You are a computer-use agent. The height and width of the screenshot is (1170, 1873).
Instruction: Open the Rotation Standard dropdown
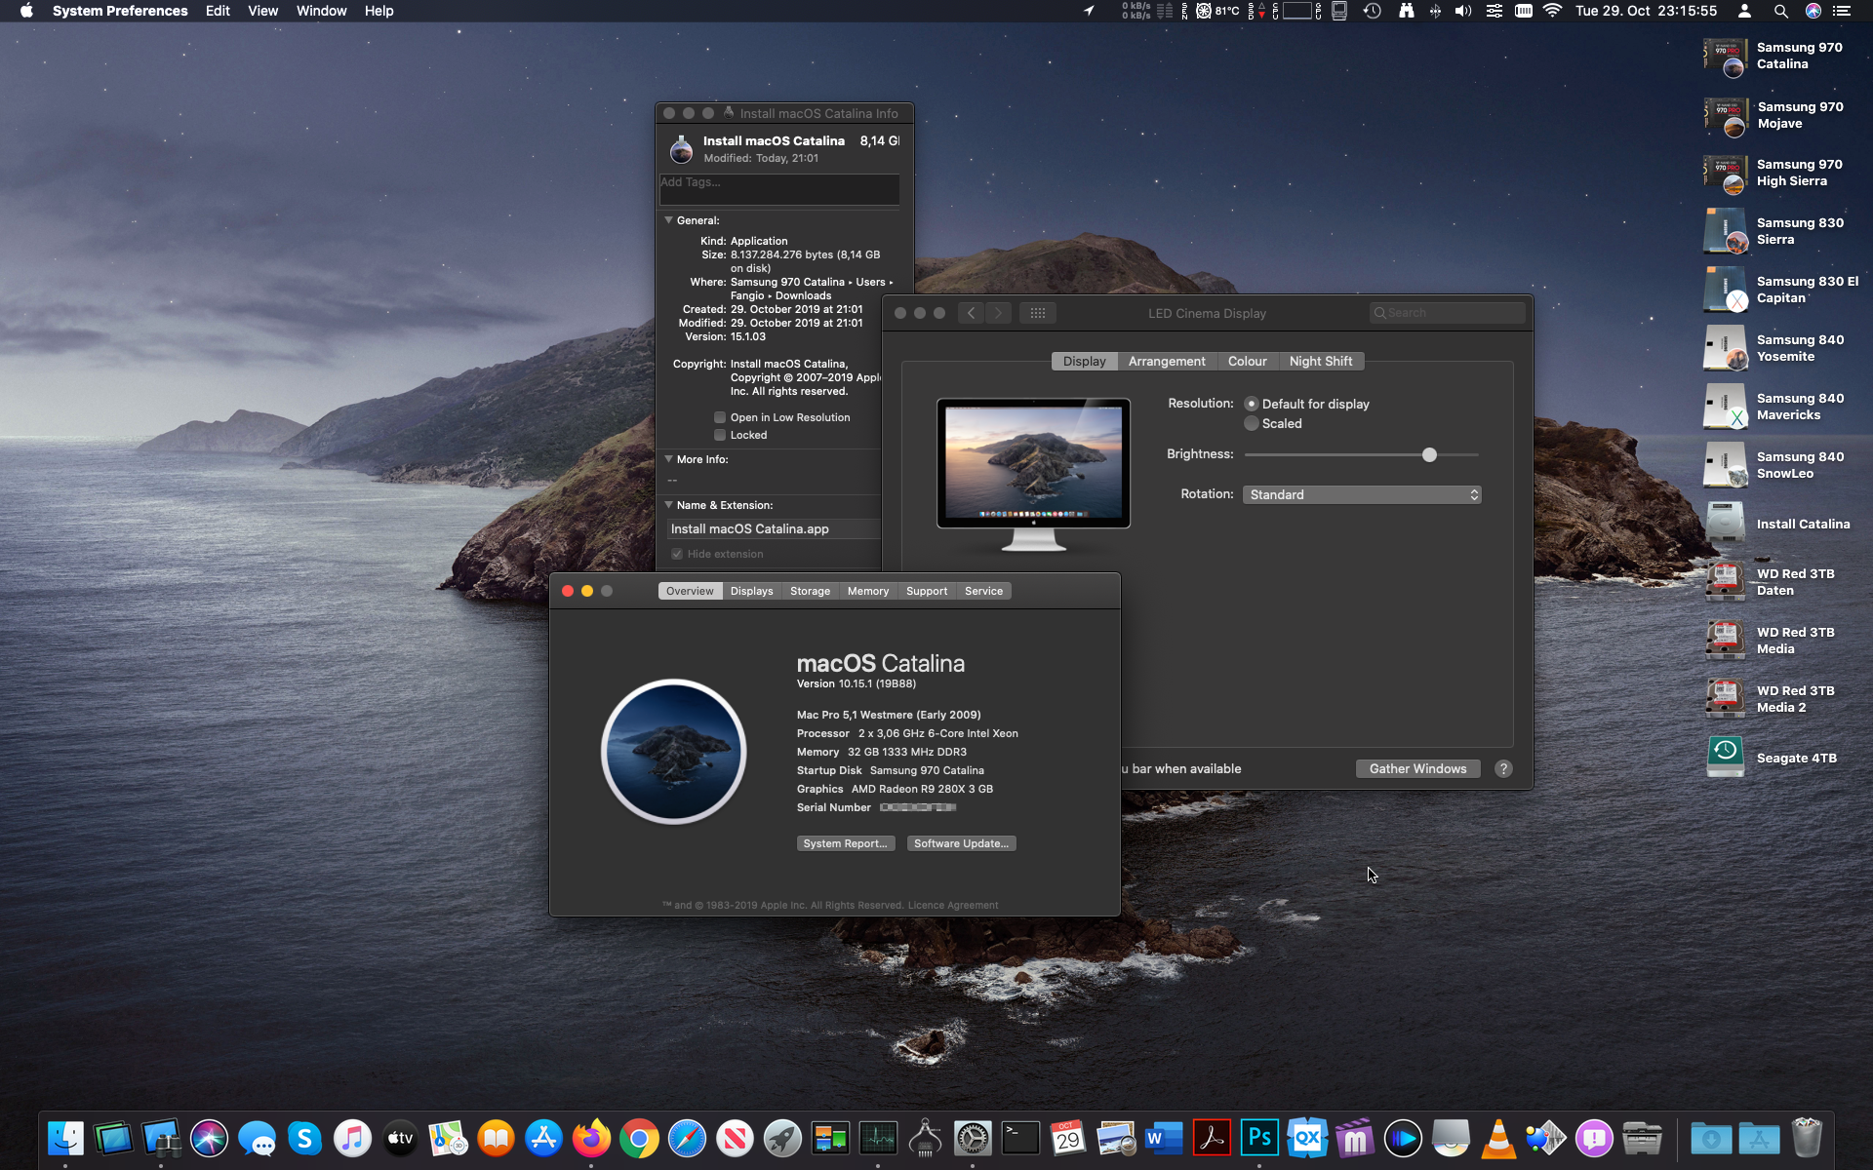[1362, 494]
